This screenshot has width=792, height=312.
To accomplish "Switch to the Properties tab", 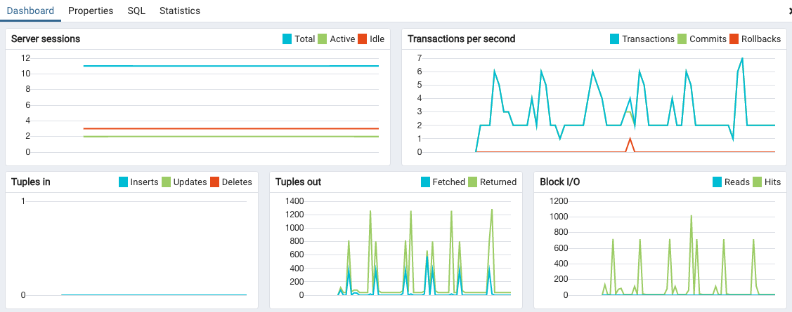I will pyautogui.click(x=91, y=11).
